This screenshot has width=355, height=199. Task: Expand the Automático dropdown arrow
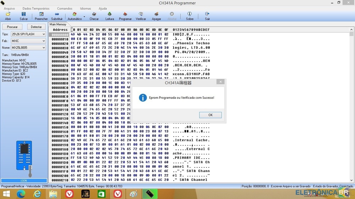click(x=84, y=17)
